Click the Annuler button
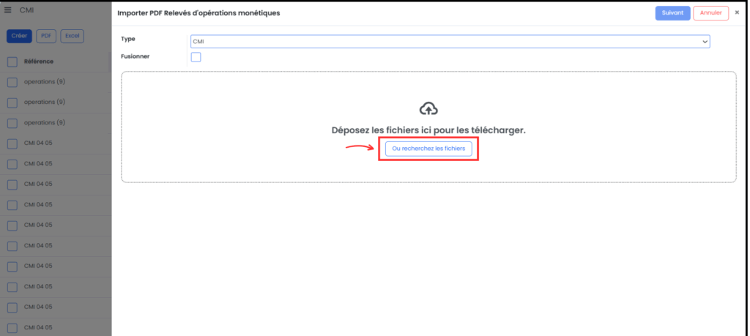 coord(710,13)
